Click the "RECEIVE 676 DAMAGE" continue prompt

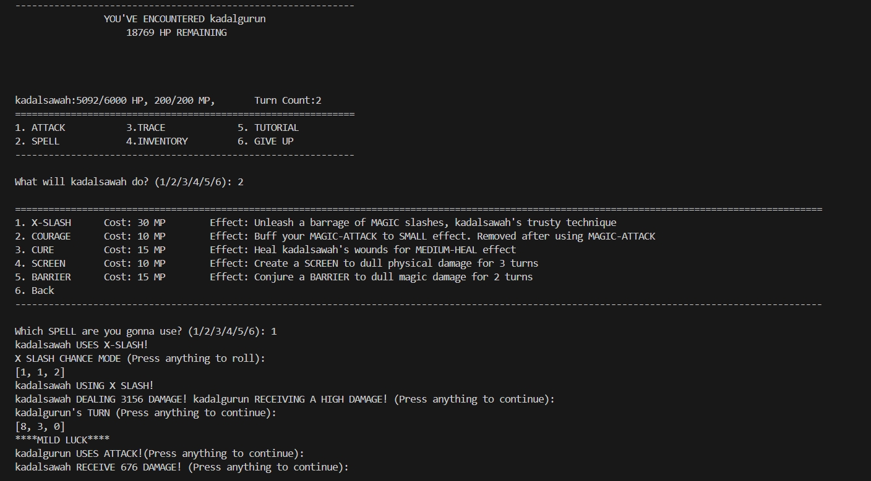coord(181,467)
